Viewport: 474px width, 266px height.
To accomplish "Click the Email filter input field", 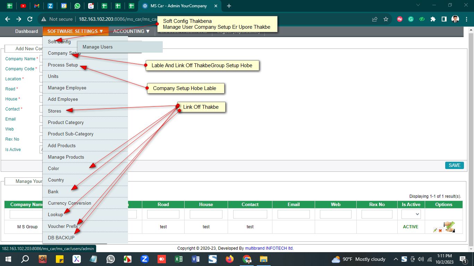I will 294,214.
